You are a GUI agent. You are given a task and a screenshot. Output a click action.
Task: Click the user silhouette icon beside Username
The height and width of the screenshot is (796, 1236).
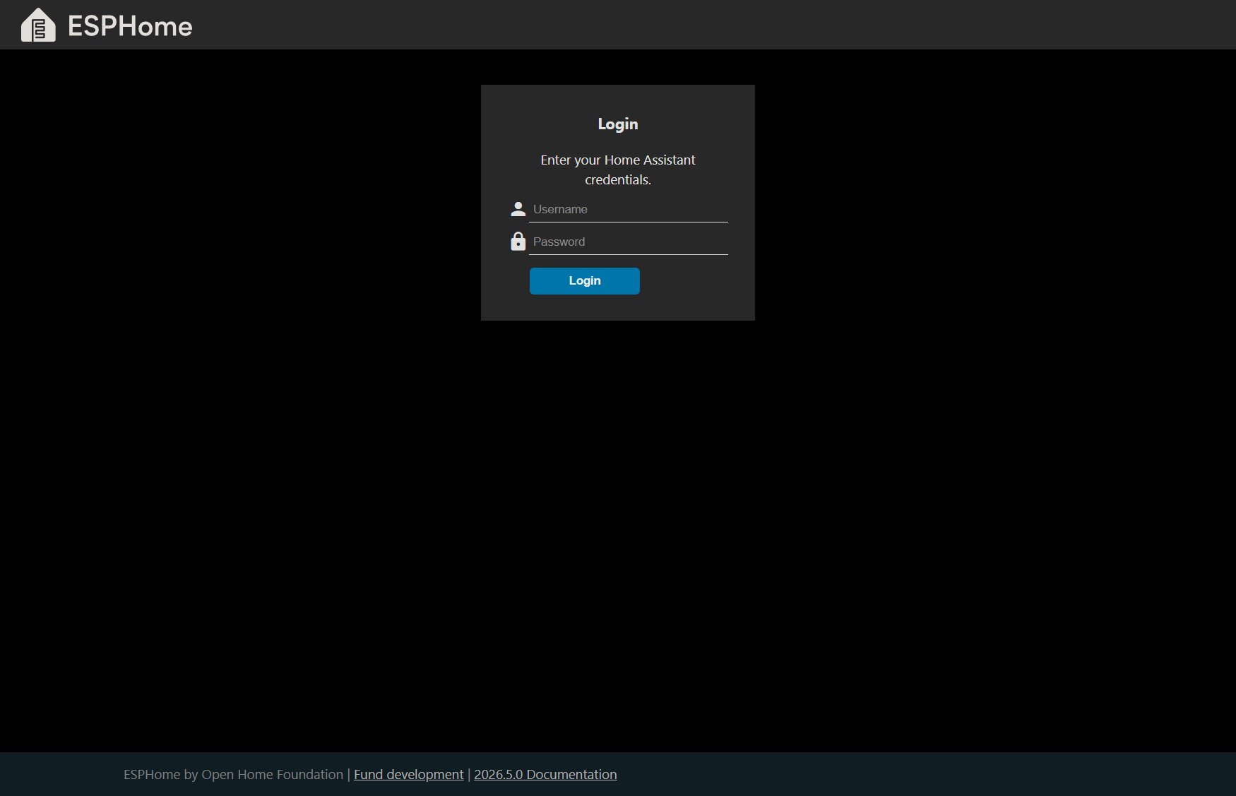point(518,209)
